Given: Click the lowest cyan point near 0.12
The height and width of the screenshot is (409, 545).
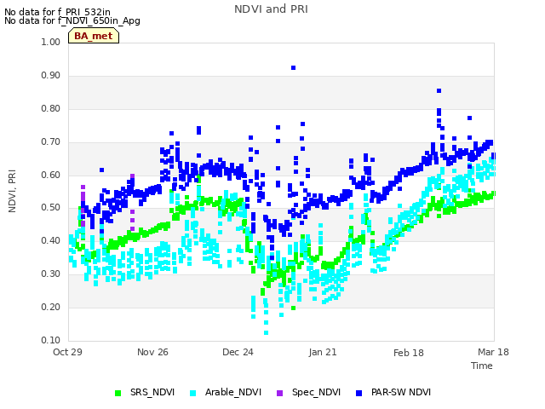Looking at the screenshot, I should [266, 333].
